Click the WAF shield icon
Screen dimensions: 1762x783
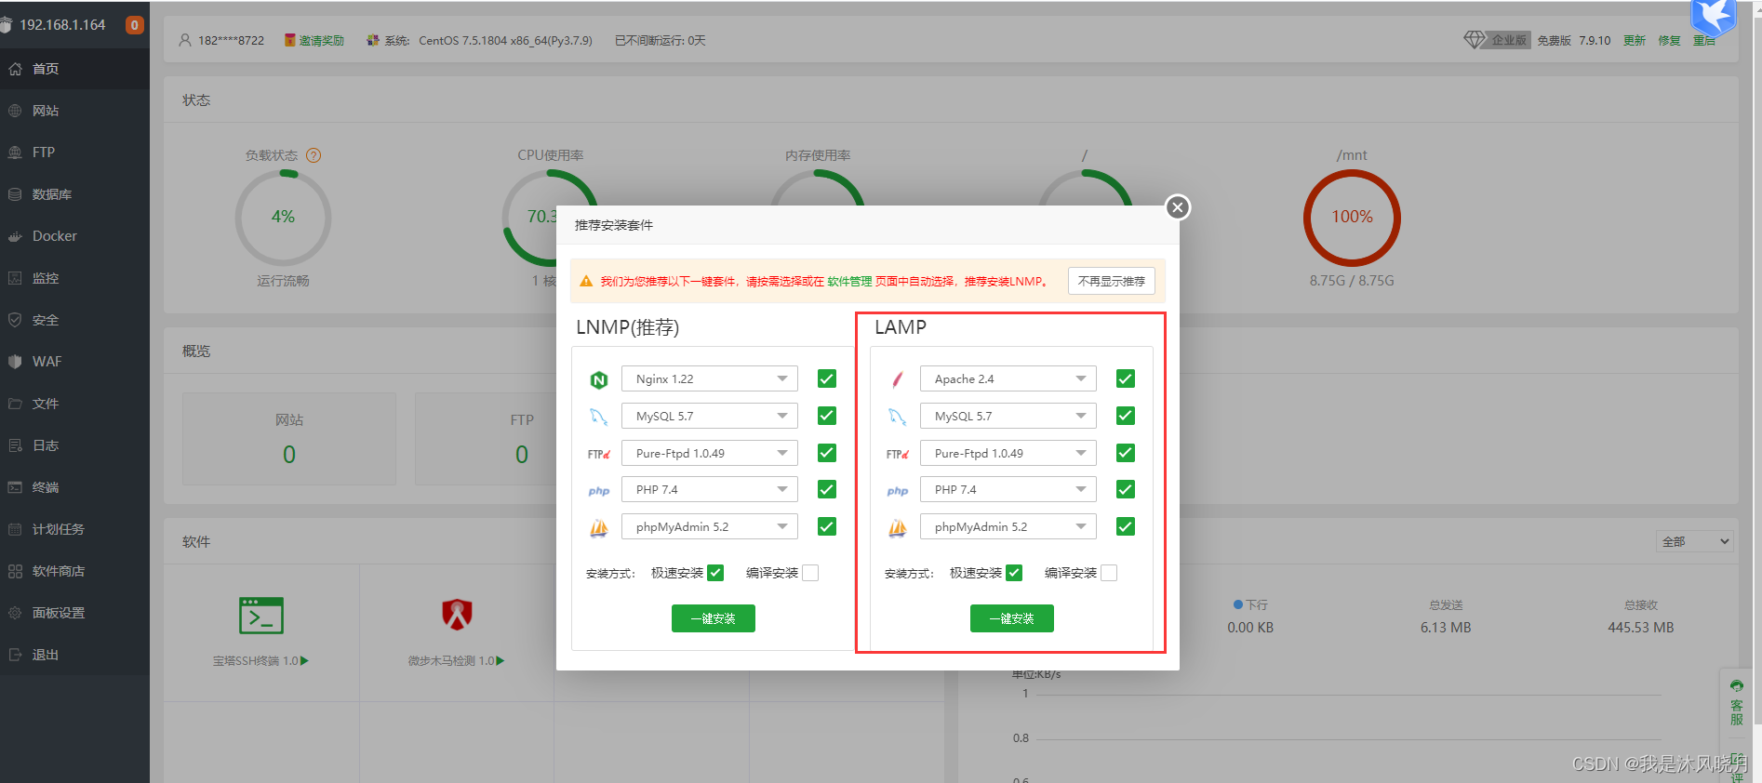[x=15, y=362]
